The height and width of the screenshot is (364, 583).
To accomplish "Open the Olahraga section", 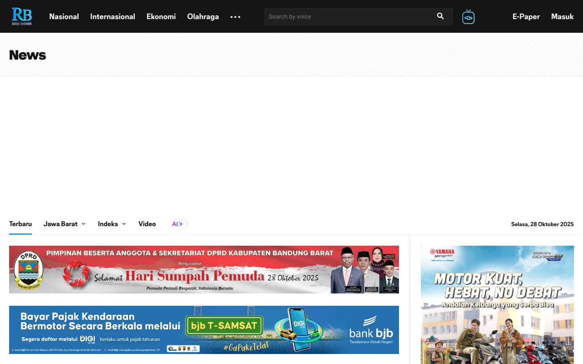I will point(203,16).
